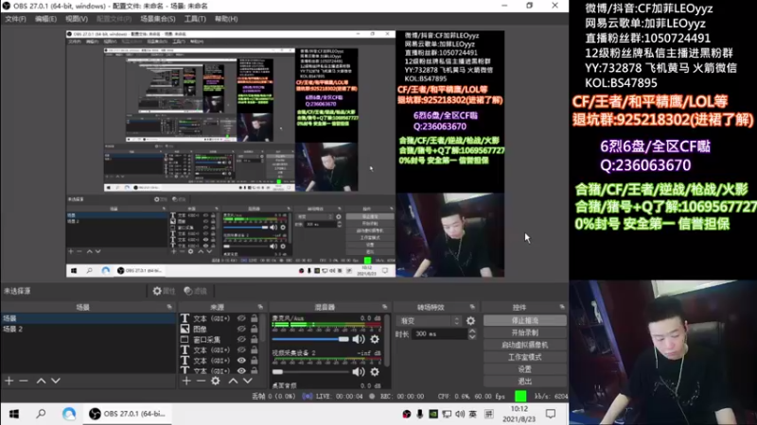
Task: Click the 退出 button
Action: click(x=525, y=382)
